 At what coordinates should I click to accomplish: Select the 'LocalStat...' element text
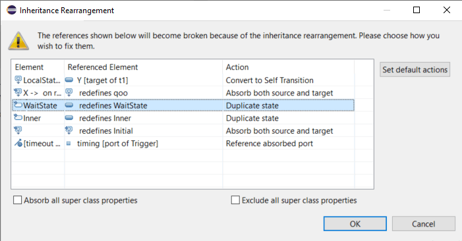(42, 80)
